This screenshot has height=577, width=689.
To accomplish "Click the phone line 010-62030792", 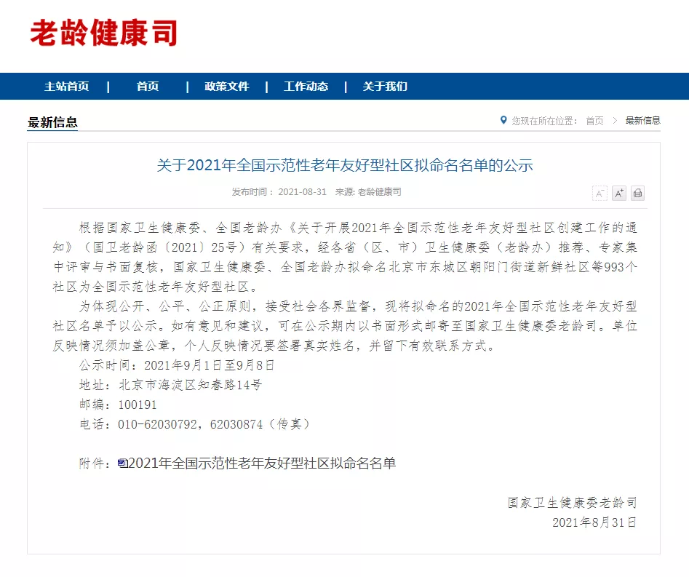I will pyautogui.click(x=157, y=424).
